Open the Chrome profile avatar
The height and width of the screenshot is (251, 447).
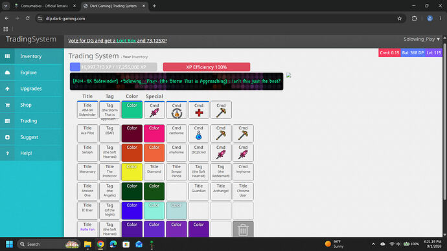[430, 19]
